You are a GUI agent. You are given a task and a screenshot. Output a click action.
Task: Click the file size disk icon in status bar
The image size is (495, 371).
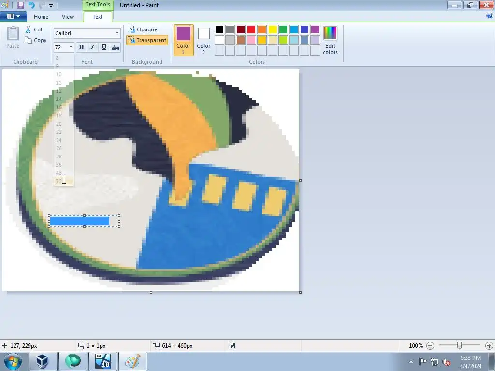(233, 346)
